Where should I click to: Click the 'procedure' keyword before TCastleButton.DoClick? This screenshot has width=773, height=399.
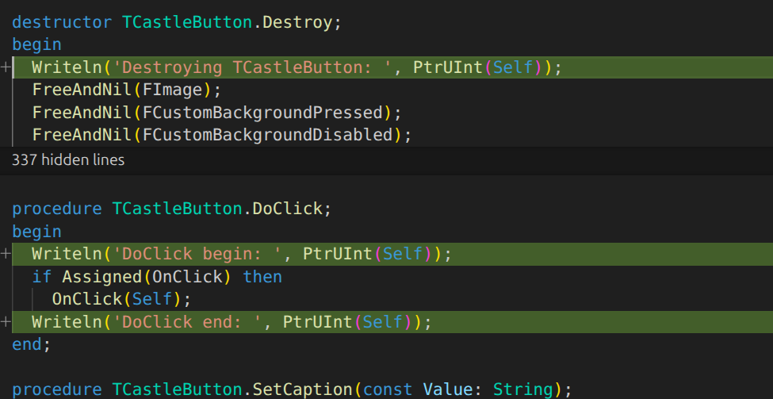pyautogui.click(x=57, y=209)
